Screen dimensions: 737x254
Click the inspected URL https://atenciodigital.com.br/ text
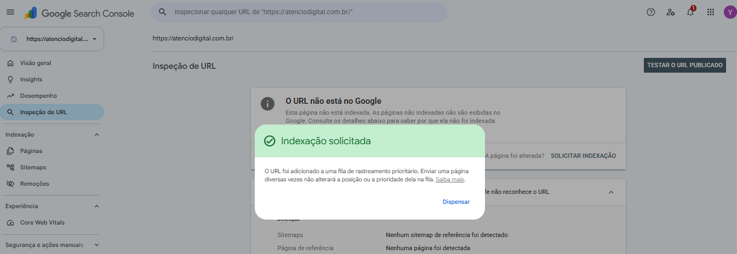point(193,39)
